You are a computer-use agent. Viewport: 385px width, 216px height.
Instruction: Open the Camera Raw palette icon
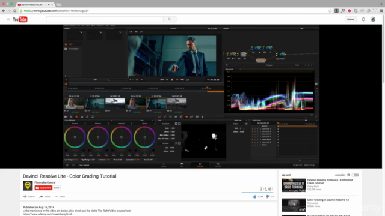[x=66, y=117]
